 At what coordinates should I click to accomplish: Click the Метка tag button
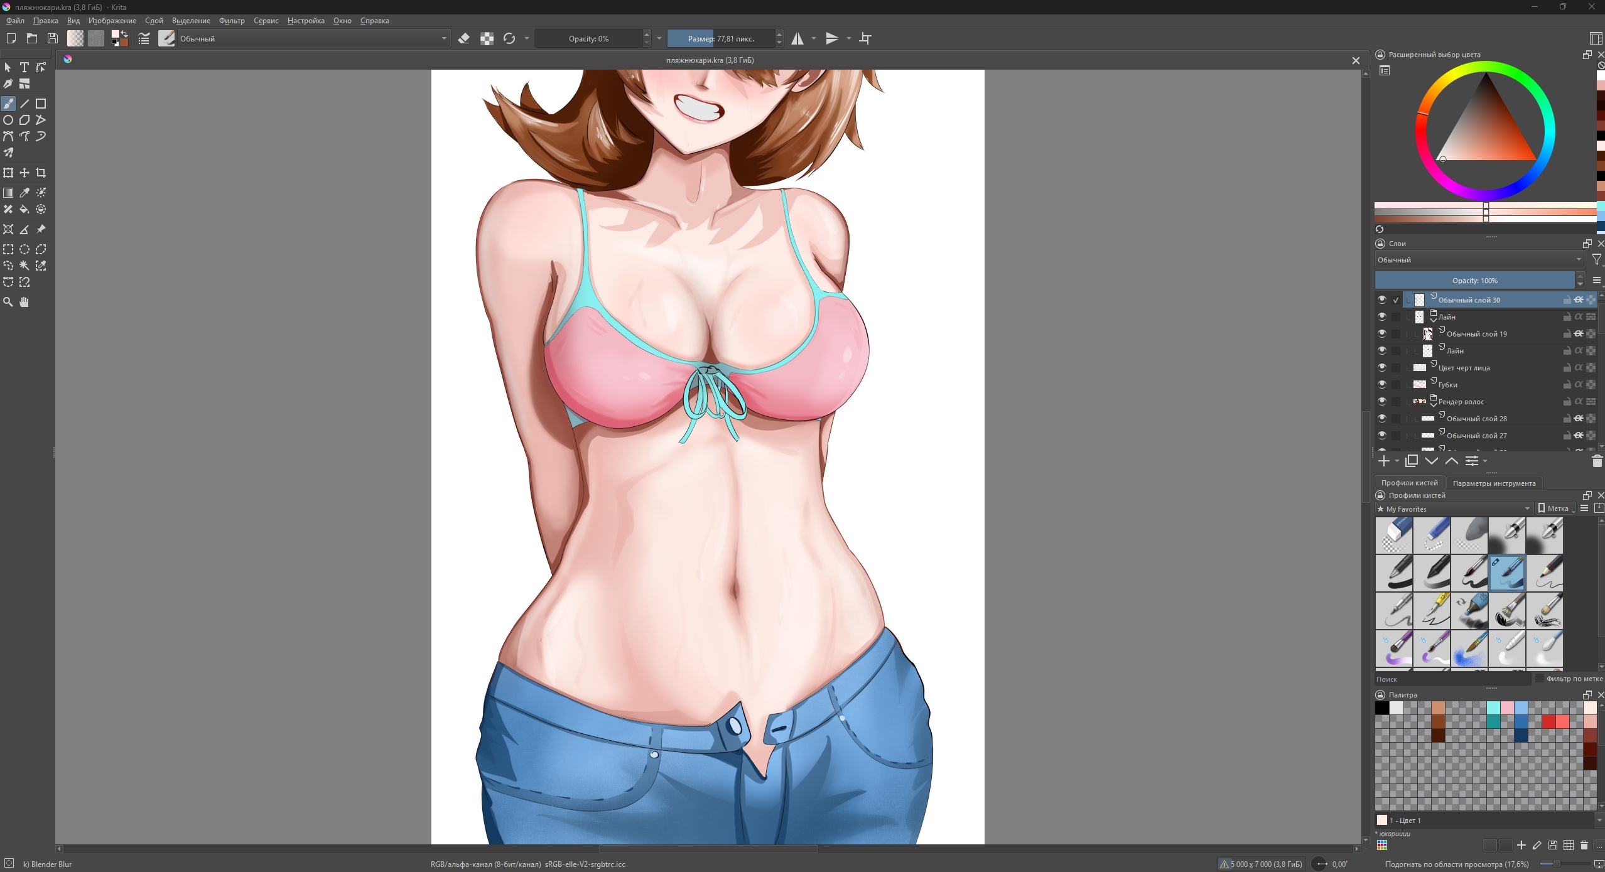[1556, 509]
